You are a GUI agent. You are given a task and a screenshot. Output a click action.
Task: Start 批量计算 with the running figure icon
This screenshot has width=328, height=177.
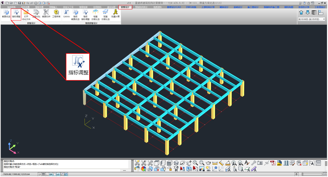(x=115, y=14)
